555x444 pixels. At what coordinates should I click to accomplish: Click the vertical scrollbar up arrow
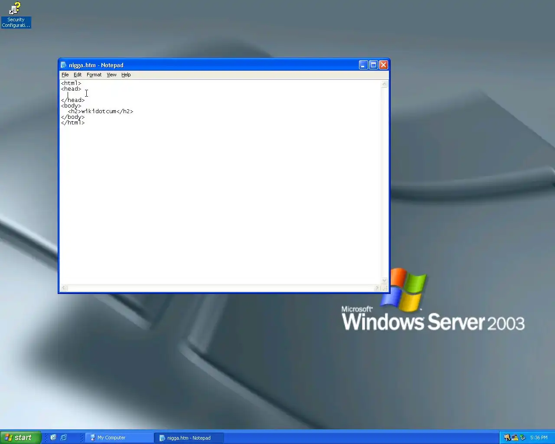(x=384, y=84)
